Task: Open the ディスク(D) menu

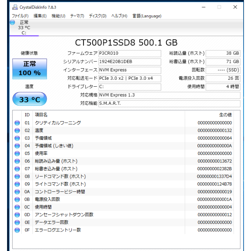Action: pyautogui.click(x=98, y=16)
